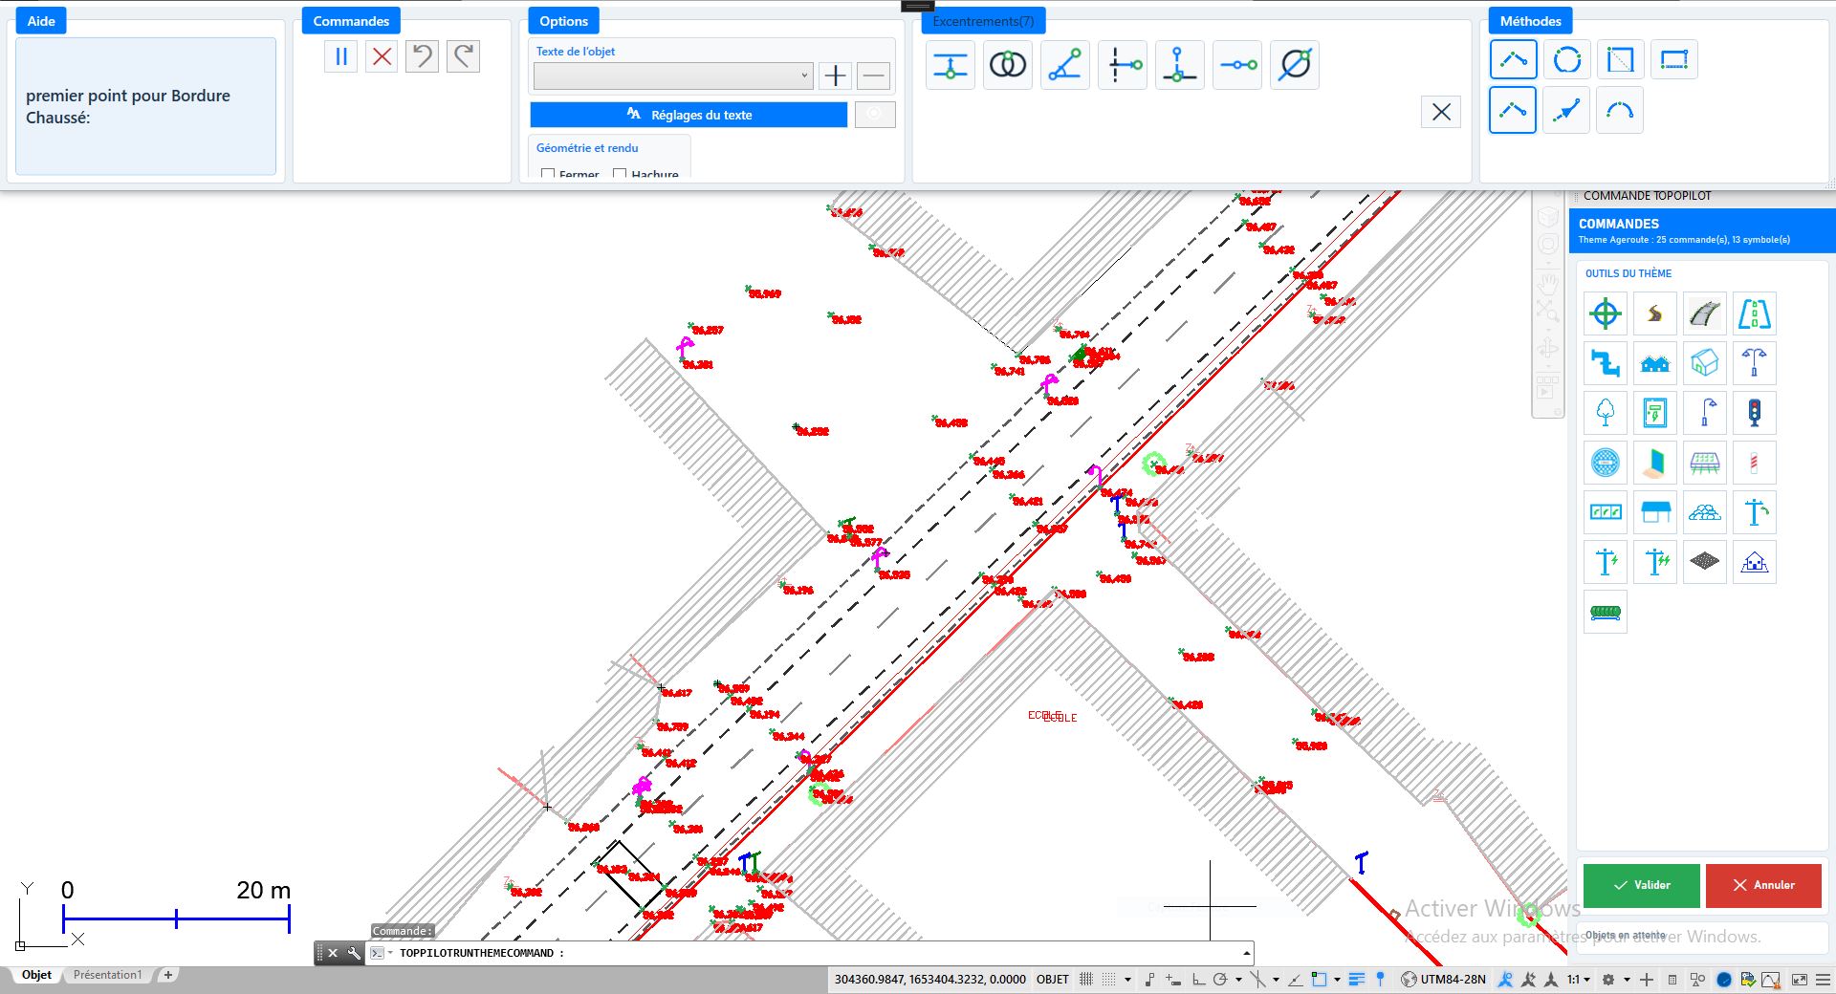The height and width of the screenshot is (994, 1836).
Task: Open the Méthodes tab header
Action: 1530,21
